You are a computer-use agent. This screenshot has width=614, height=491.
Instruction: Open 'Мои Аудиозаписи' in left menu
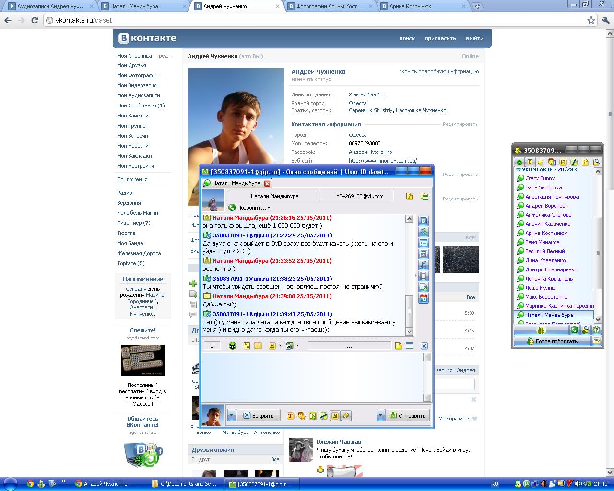point(139,95)
